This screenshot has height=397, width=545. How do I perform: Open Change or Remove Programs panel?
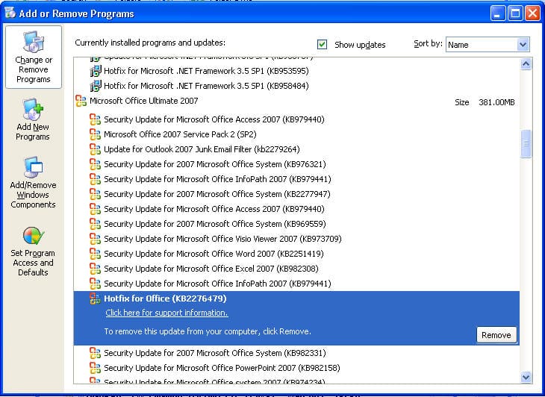pos(34,57)
